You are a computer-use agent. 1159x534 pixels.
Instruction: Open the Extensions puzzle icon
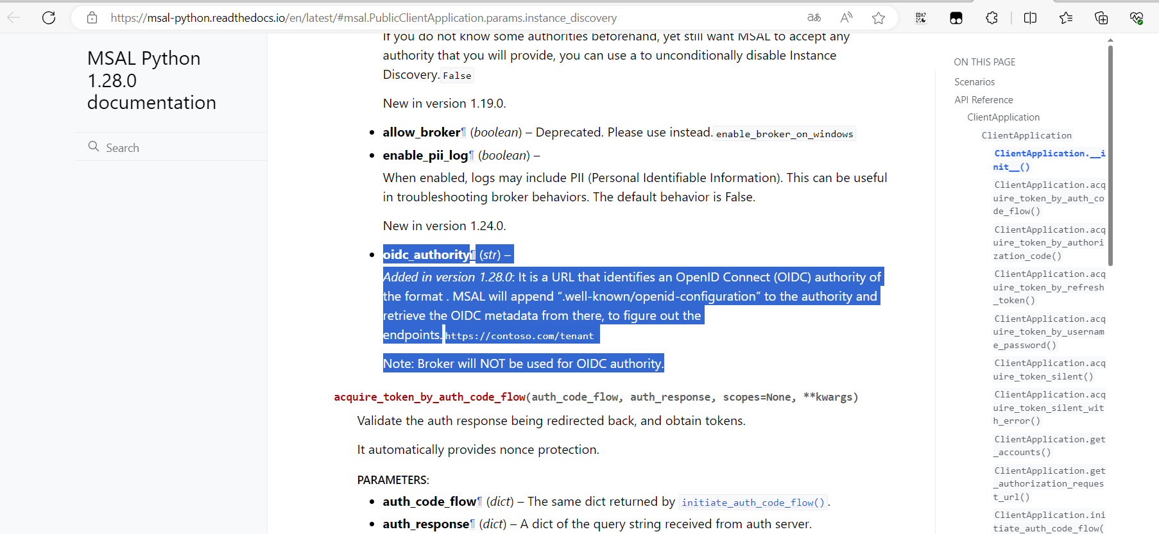point(992,18)
